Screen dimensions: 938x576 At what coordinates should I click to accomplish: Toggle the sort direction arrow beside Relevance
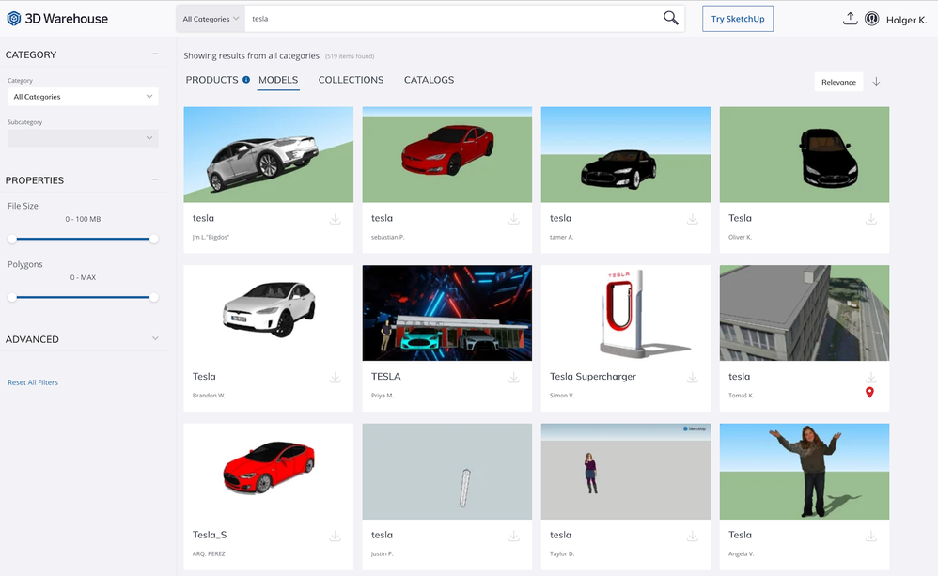876,82
